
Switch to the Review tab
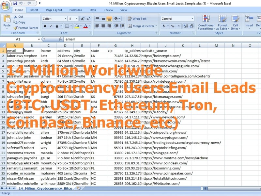[x=108, y=10]
